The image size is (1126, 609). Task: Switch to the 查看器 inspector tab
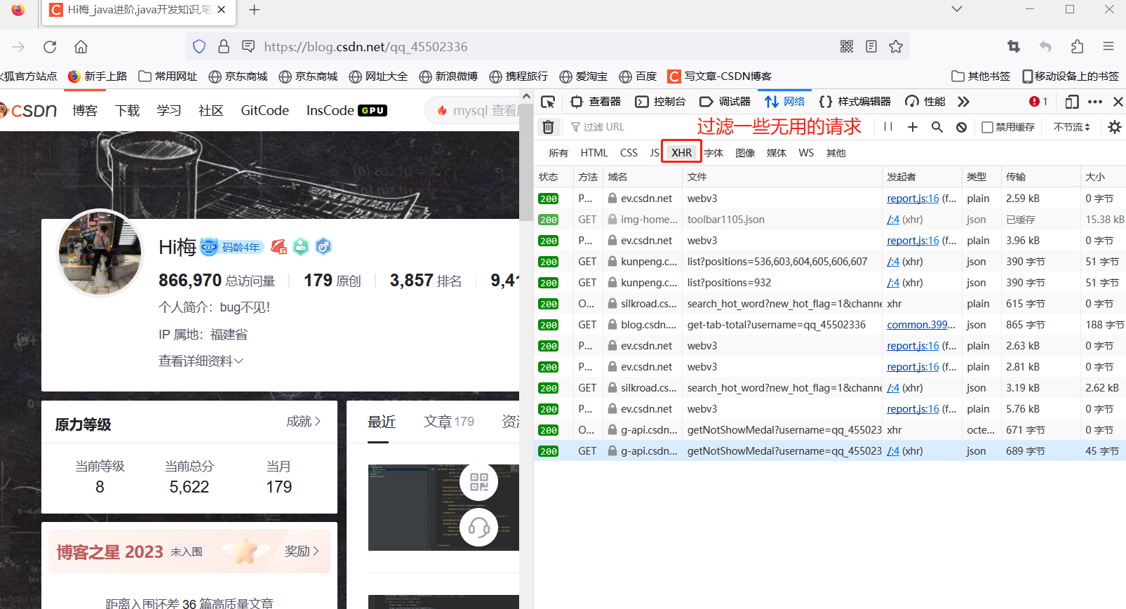coord(596,102)
